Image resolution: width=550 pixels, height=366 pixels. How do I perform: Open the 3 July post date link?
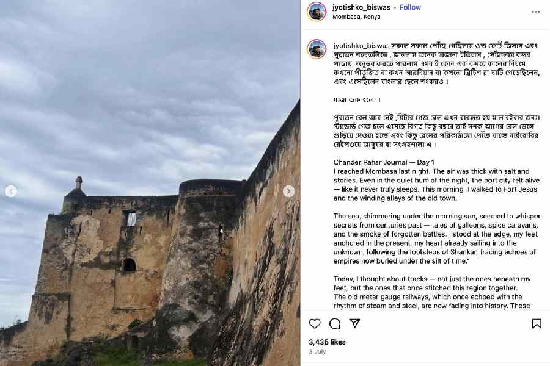[x=317, y=351]
